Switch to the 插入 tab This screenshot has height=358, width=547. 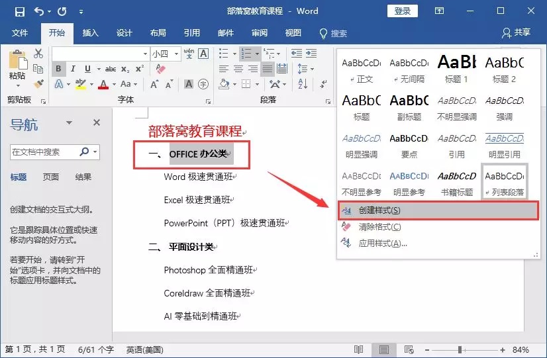tap(90, 33)
